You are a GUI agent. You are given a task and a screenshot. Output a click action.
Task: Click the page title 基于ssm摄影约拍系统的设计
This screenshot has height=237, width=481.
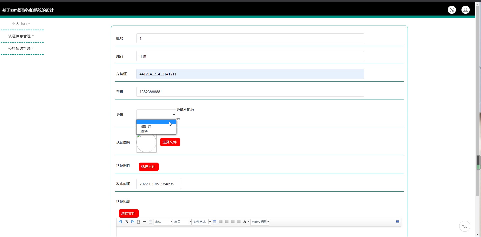click(x=28, y=10)
